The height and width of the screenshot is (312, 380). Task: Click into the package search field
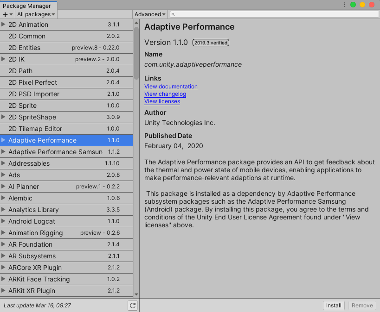pos(274,14)
